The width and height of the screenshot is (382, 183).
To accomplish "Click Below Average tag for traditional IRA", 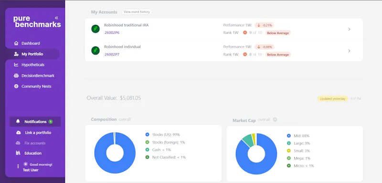I will (x=278, y=33).
